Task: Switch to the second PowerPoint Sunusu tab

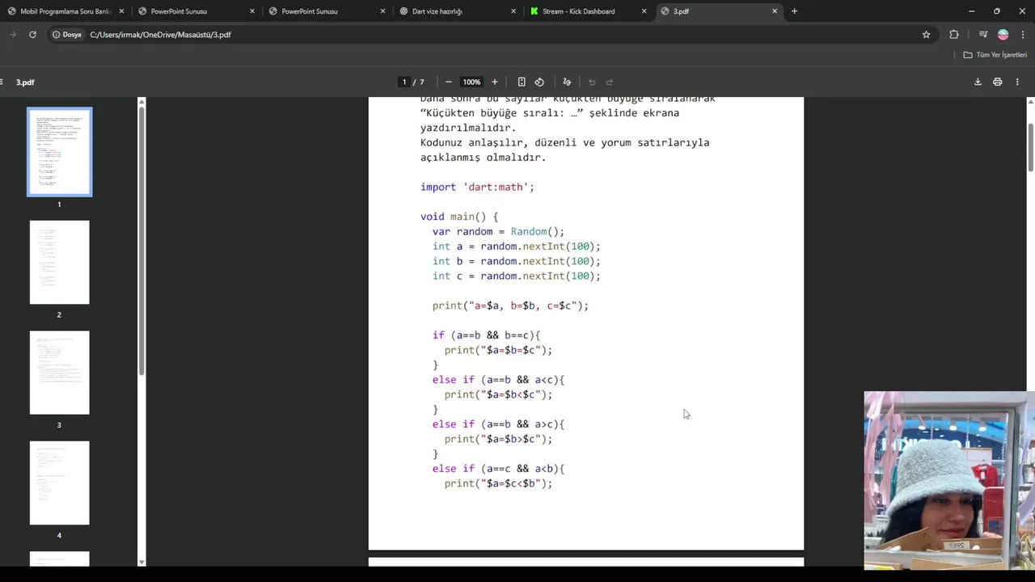Action: coord(327,11)
